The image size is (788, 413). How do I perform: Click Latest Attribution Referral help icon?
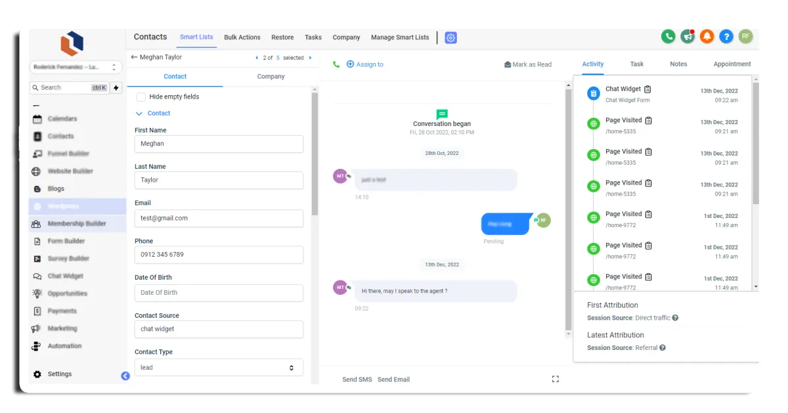pos(663,348)
